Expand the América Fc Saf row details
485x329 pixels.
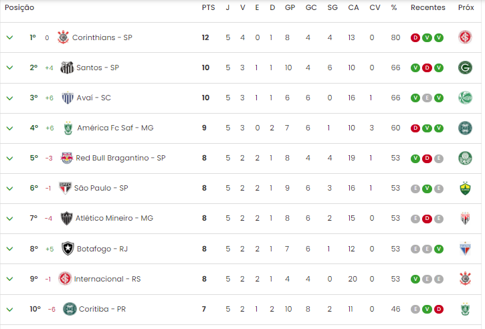click(9, 128)
